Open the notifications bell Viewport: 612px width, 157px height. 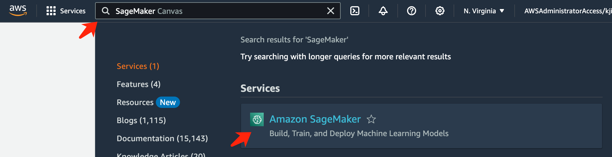[x=383, y=11]
